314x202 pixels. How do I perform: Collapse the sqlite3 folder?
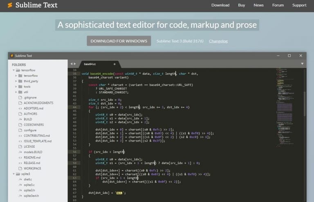[13, 174]
